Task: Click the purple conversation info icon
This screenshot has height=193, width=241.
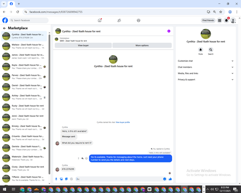Action: (169, 31)
